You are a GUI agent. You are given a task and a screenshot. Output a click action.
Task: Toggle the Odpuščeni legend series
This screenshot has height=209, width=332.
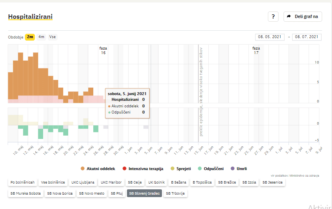coord(210,168)
